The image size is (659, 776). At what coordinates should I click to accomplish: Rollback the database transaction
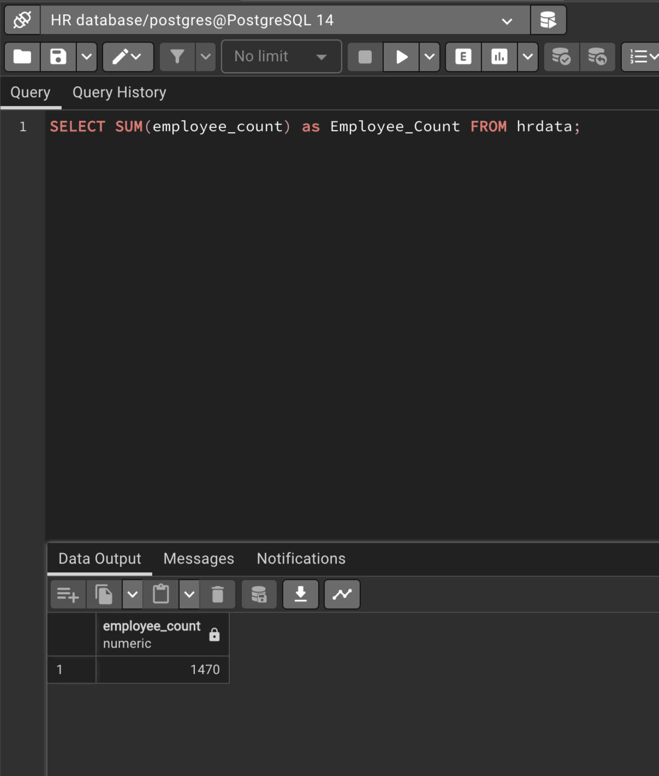pos(597,57)
